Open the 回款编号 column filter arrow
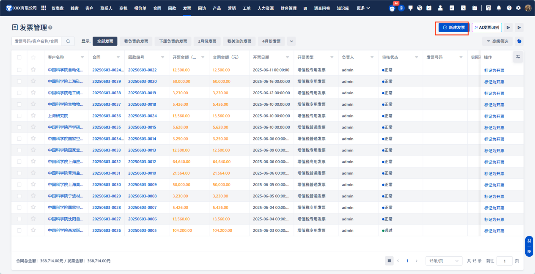535x274 pixels. (162, 57)
